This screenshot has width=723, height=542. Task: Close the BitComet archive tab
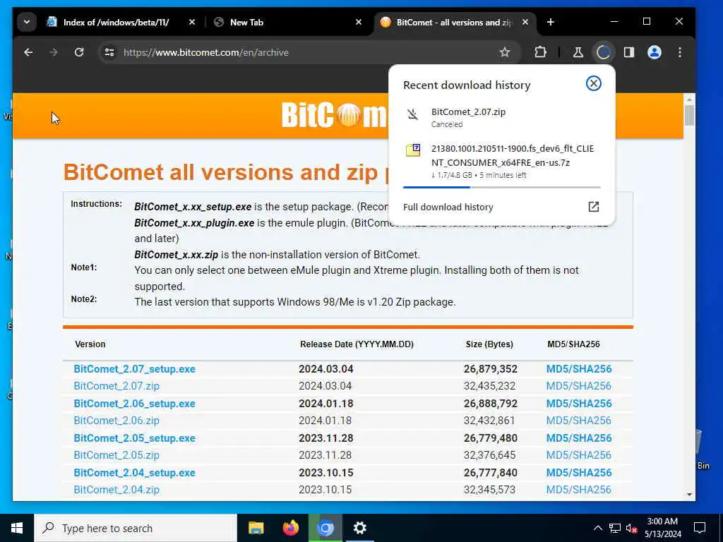point(525,22)
